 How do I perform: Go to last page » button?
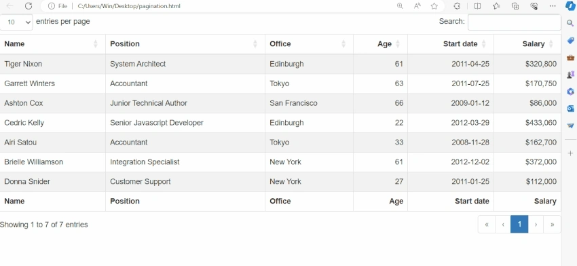click(552, 225)
